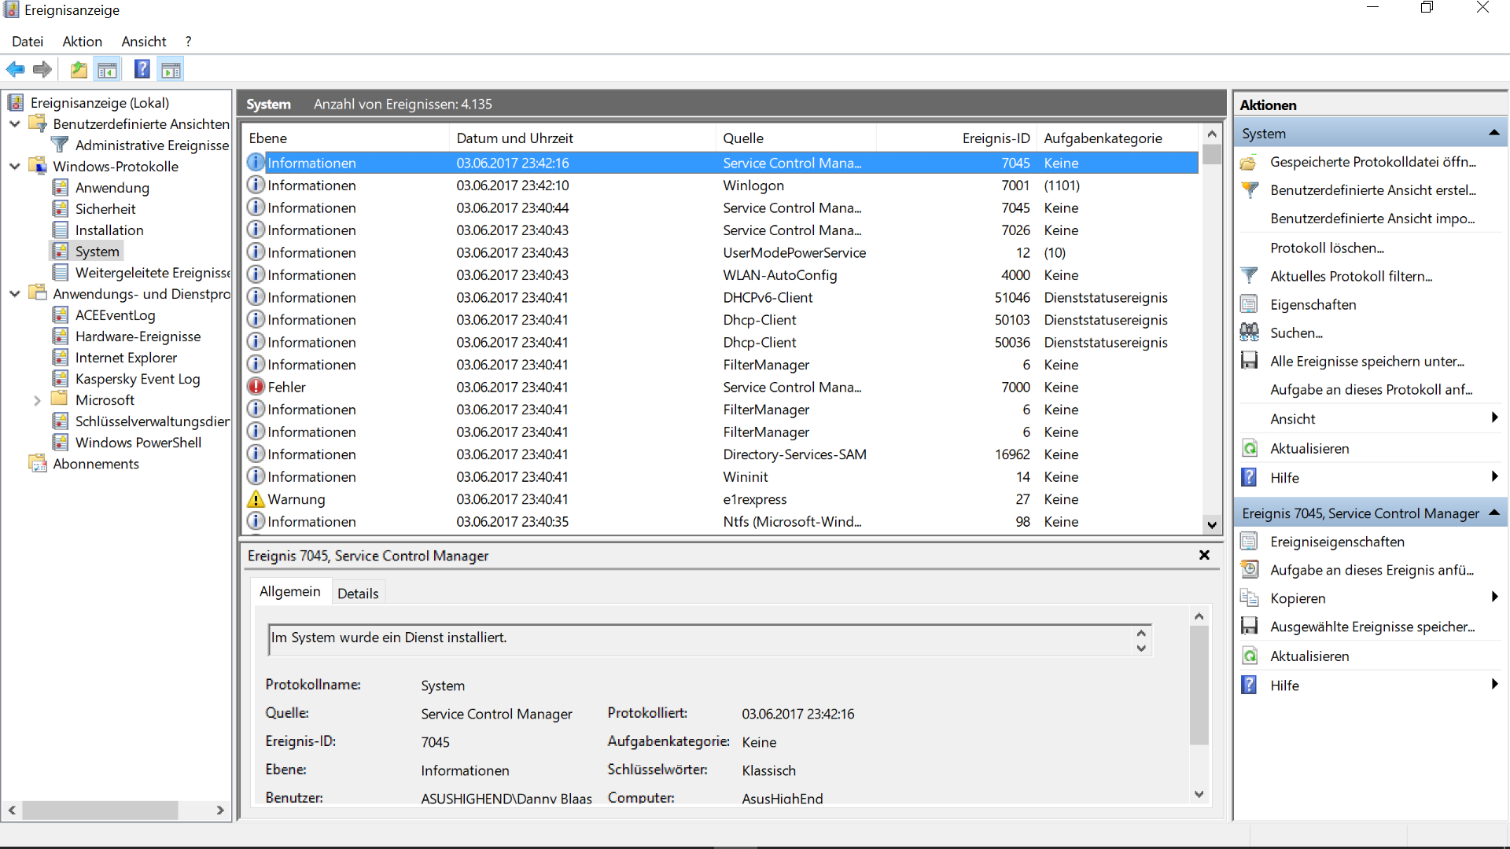Click the left tree horizontal scrollbar thumb
1510x849 pixels.
tap(100, 810)
